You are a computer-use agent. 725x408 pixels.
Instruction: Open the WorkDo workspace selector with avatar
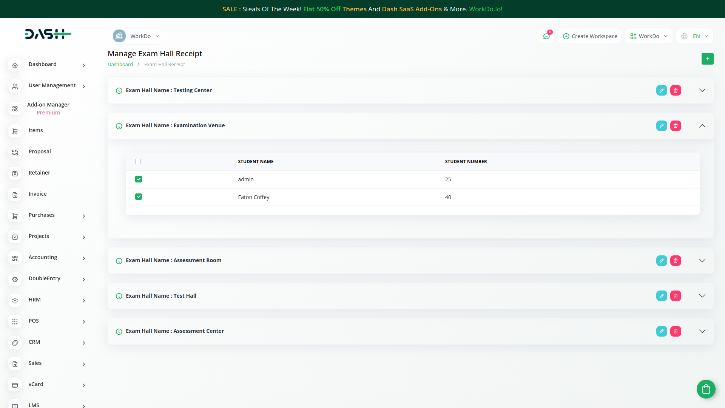click(136, 36)
